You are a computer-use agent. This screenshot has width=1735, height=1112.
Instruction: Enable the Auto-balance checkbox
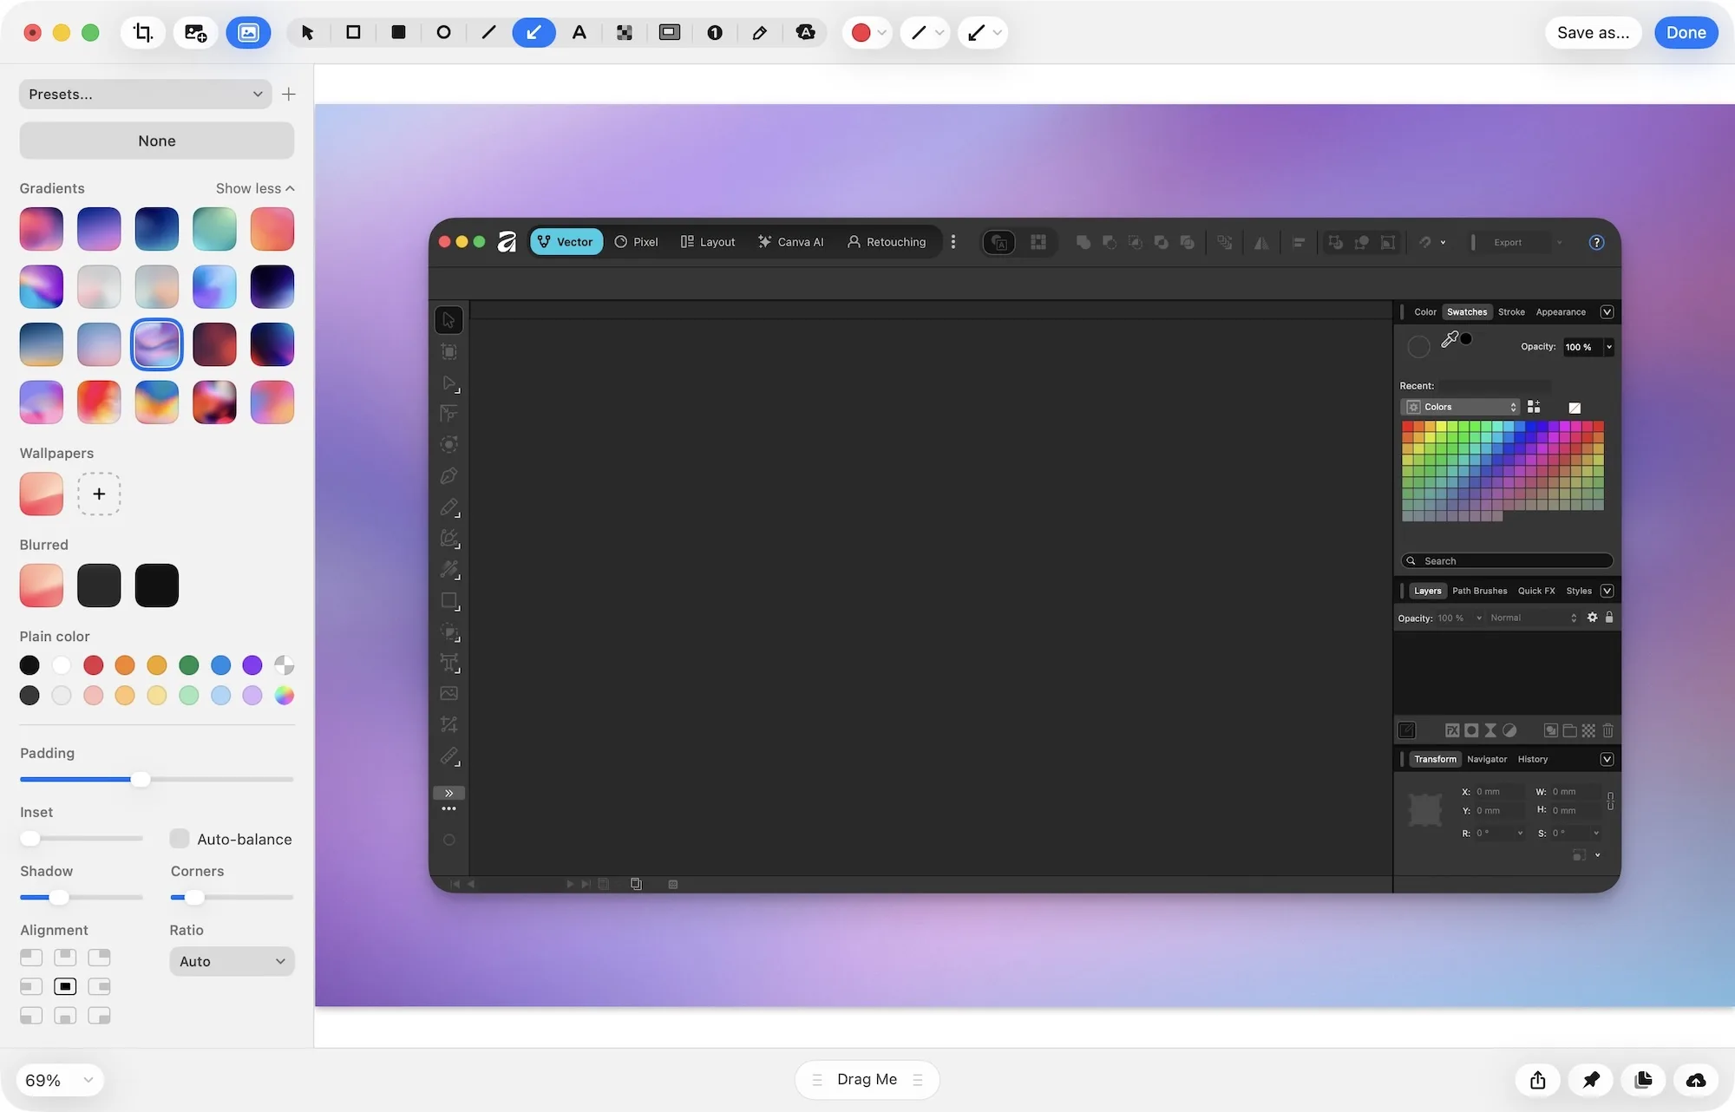click(180, 838)
